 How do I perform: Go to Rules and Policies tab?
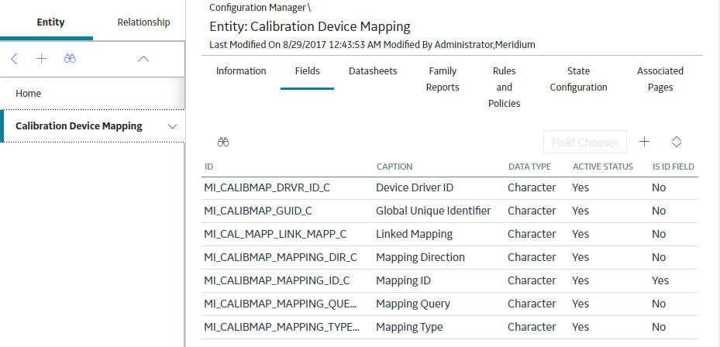coord(505,88)
